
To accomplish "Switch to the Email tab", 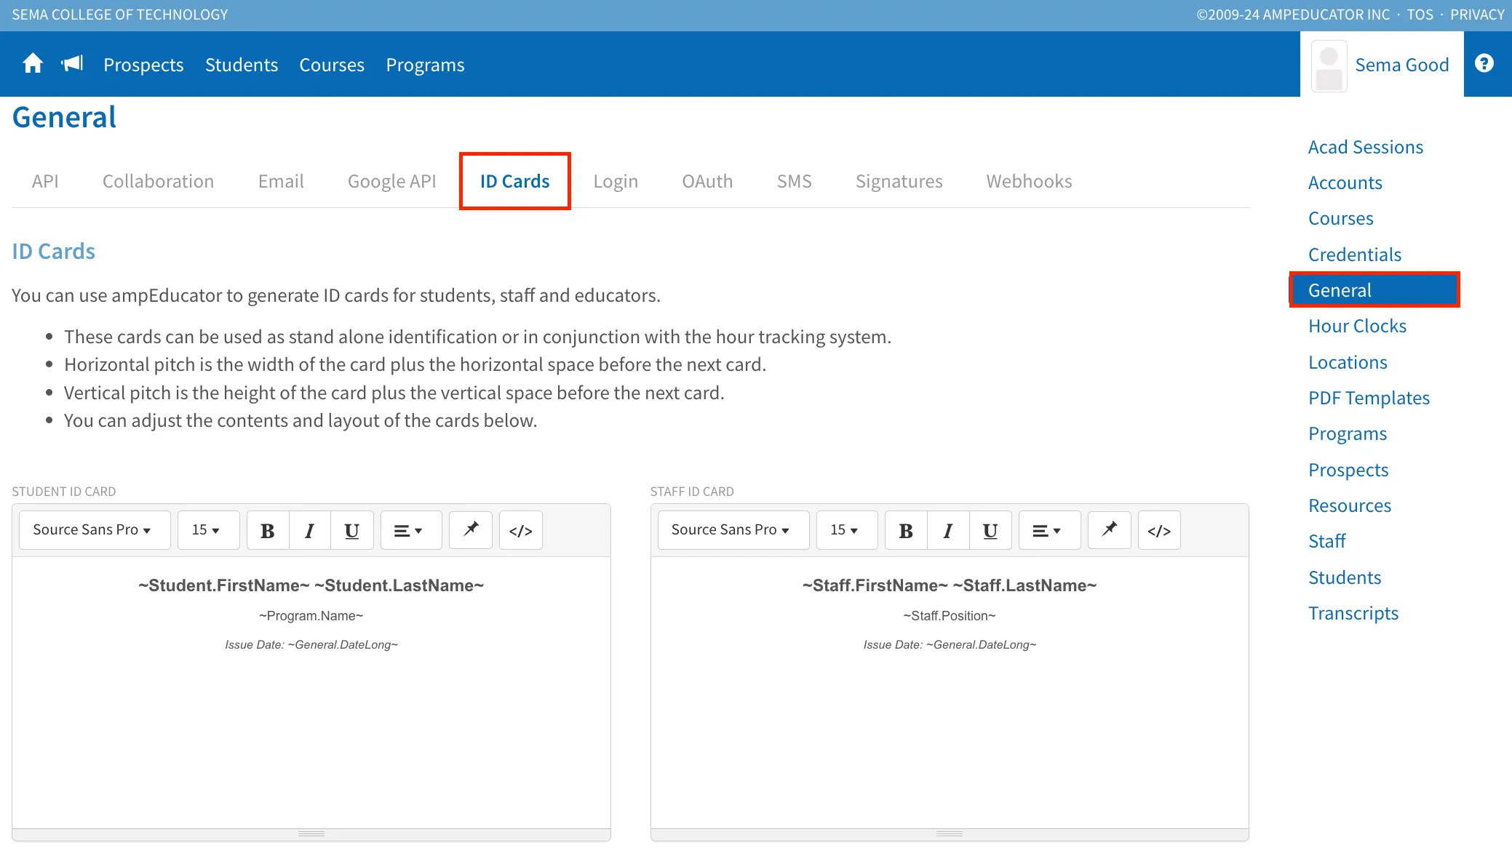I will point(281,181).
